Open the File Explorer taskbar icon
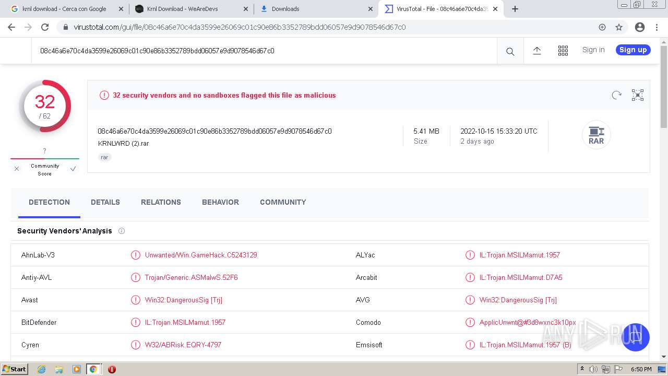668x376 pixels. point(59,369)
